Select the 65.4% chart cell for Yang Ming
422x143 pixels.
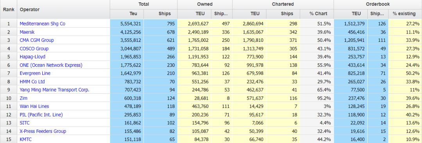317,90
